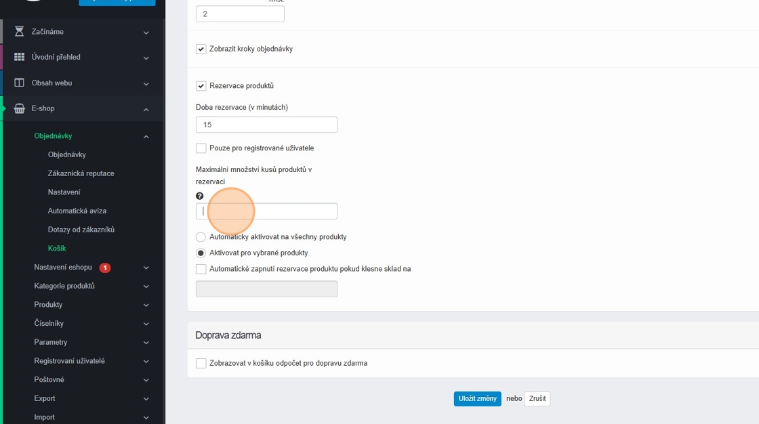
Task: Collapse the E-shop menu chevron
Action: tap(146, 109)
